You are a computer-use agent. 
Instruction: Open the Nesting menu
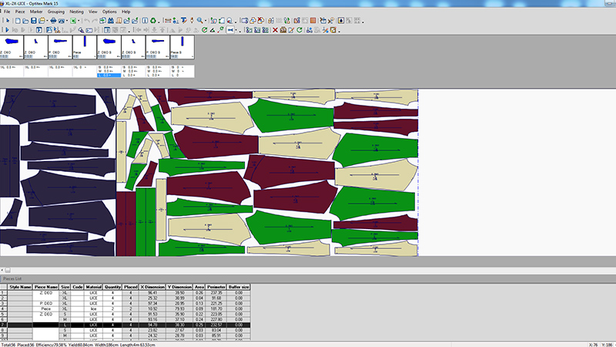(x=75, y=12)
